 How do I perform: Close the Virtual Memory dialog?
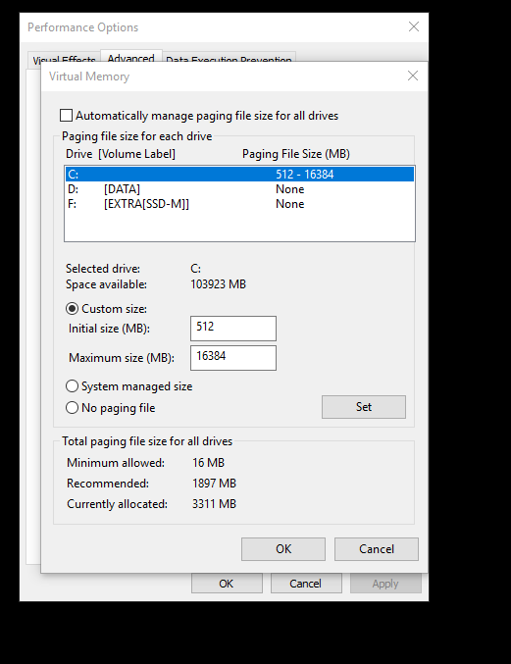[413, 76]
